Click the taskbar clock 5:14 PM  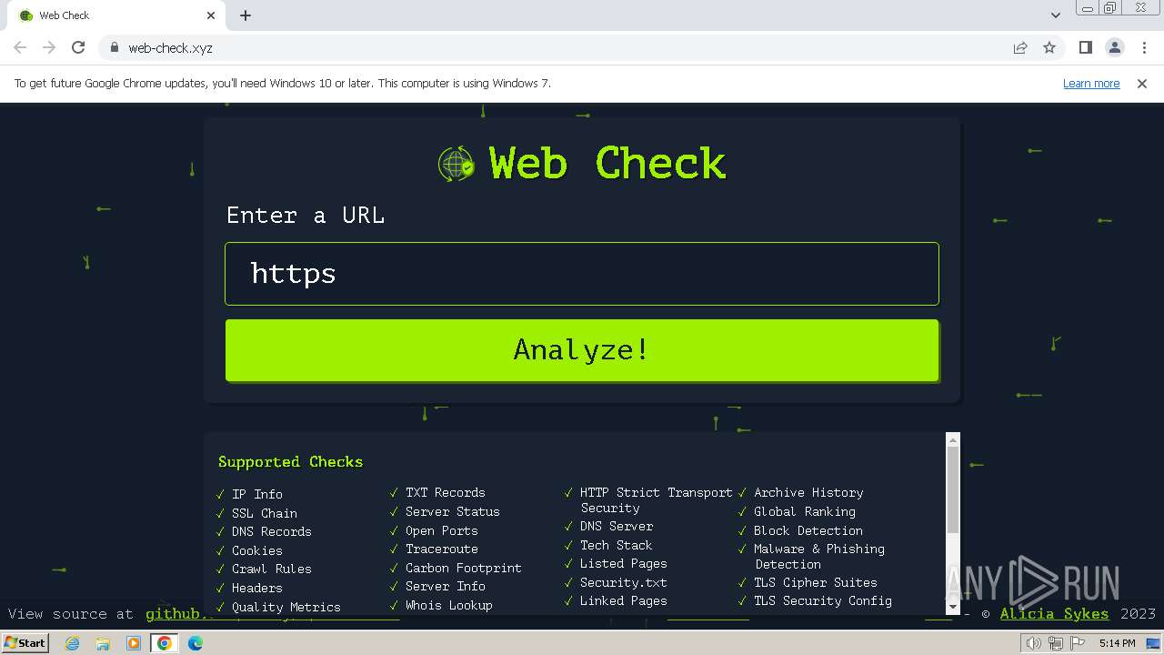(x=1118, y=643)
